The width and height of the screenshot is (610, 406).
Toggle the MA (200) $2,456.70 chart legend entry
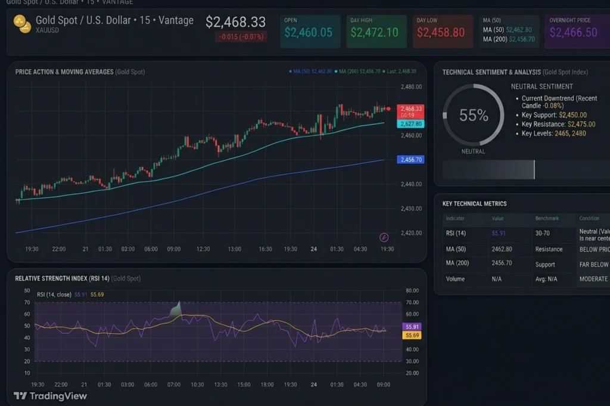pos(357,71)
